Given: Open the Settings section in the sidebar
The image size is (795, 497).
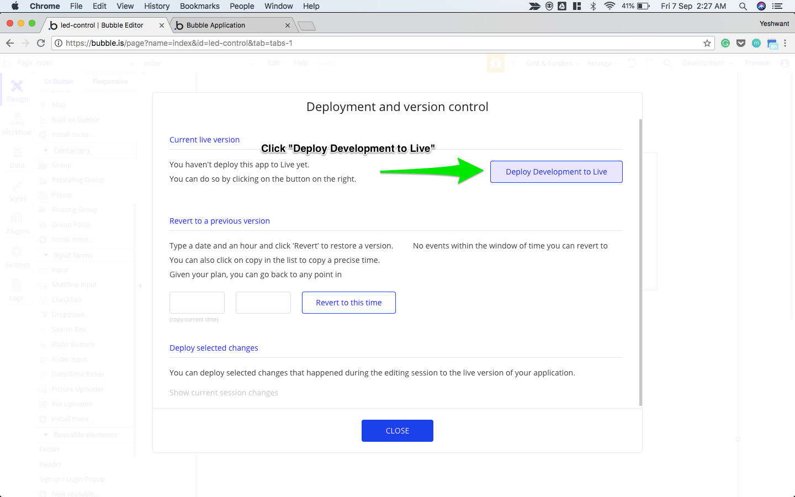Looking at the screenshot, I should pos(17,257).
